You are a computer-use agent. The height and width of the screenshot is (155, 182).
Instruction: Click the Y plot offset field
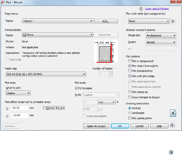coord(20,115)
